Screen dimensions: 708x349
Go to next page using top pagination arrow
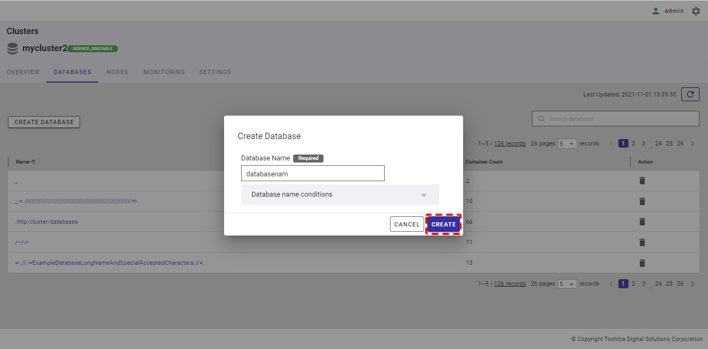pos(693,144)
